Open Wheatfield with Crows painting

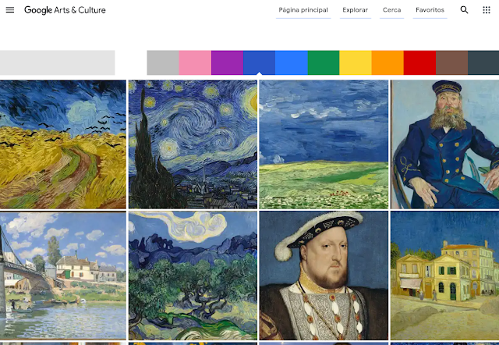tap(63, 144)
